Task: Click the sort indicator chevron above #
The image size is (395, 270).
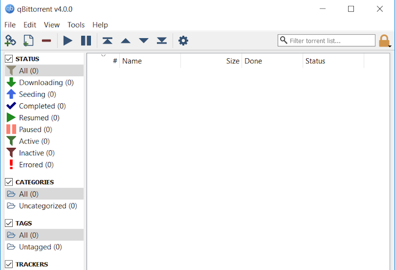Action: [x=103, y=55]
